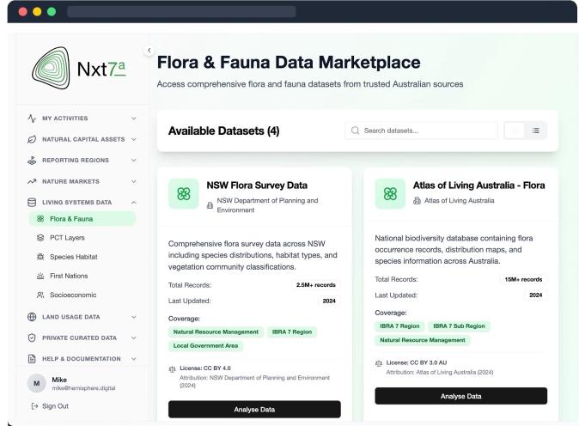Sign out of the account

(x=50, y=406)
